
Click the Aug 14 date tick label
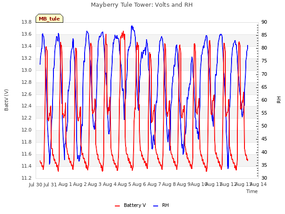click(x=259, y=184)
